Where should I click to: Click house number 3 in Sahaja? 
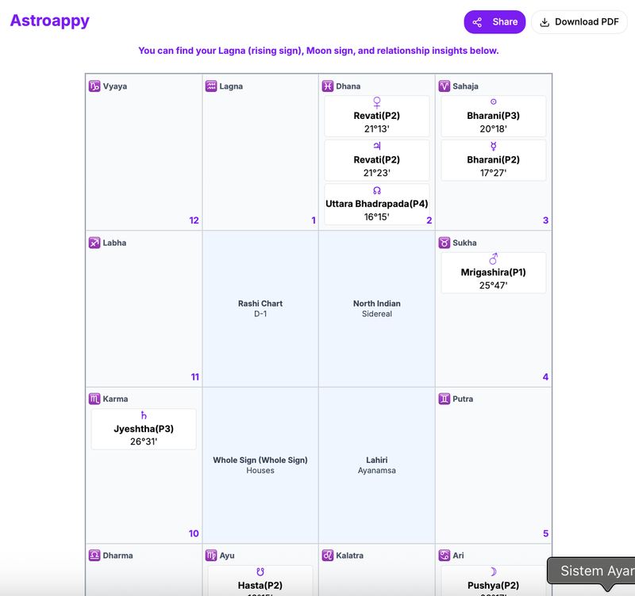coord(545,220)
